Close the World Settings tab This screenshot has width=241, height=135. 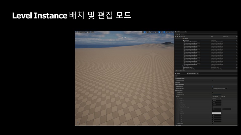click(x=198, y=73)
